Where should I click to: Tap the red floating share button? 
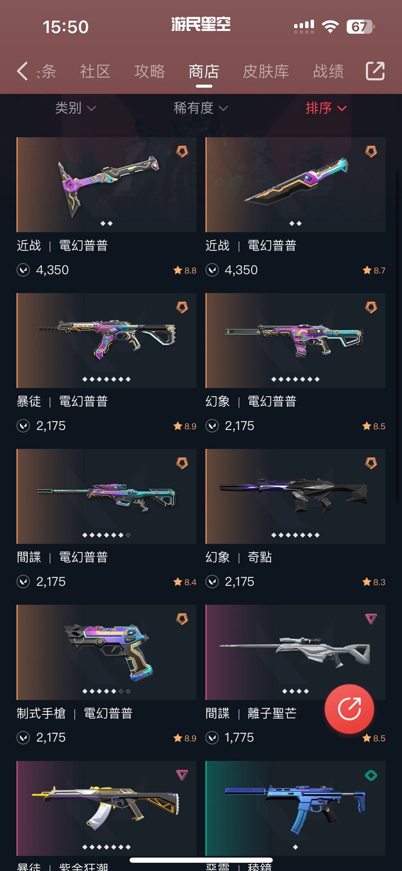coord(349,709)
